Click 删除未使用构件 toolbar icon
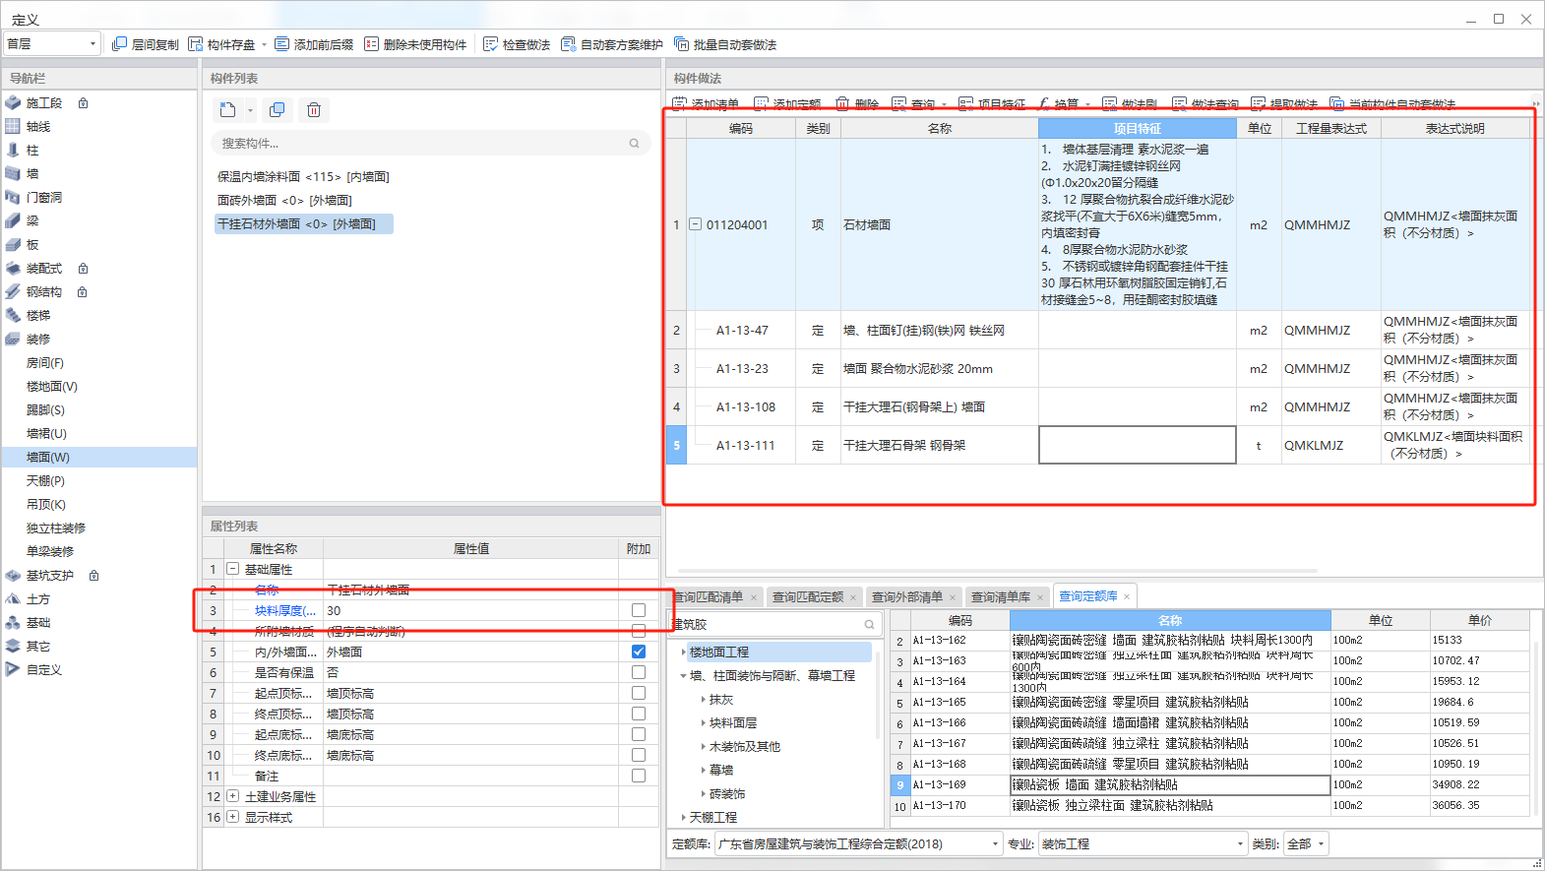 (371, 44)
